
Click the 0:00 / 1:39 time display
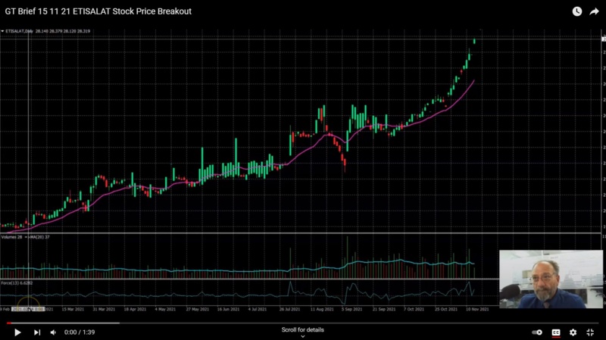(x=80, y=332)
